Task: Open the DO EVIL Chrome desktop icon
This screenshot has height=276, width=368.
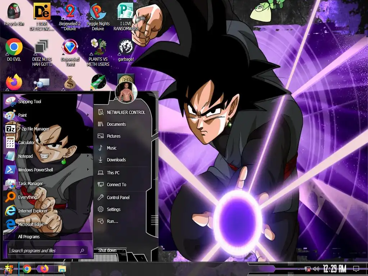Action: 14,50
